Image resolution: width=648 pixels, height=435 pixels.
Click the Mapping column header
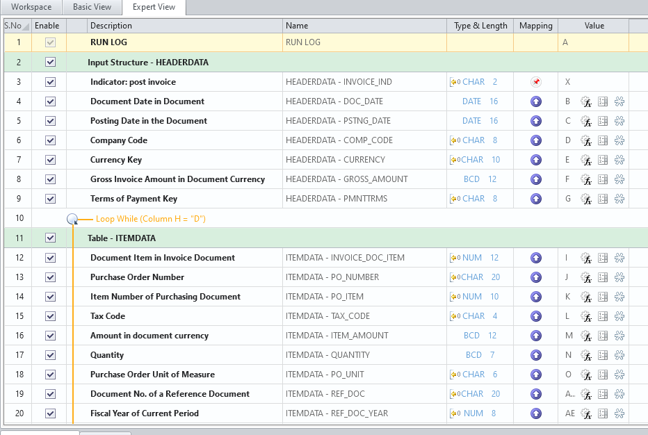coord(535,26)
